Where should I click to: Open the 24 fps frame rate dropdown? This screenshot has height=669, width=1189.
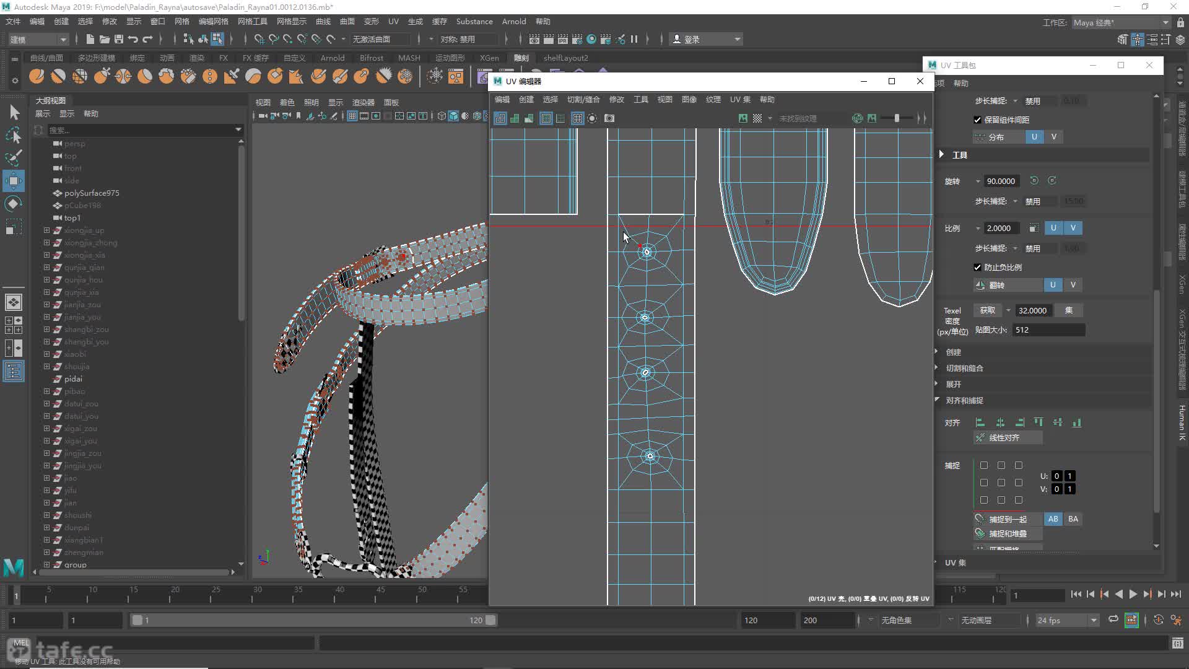(1066, 620)
